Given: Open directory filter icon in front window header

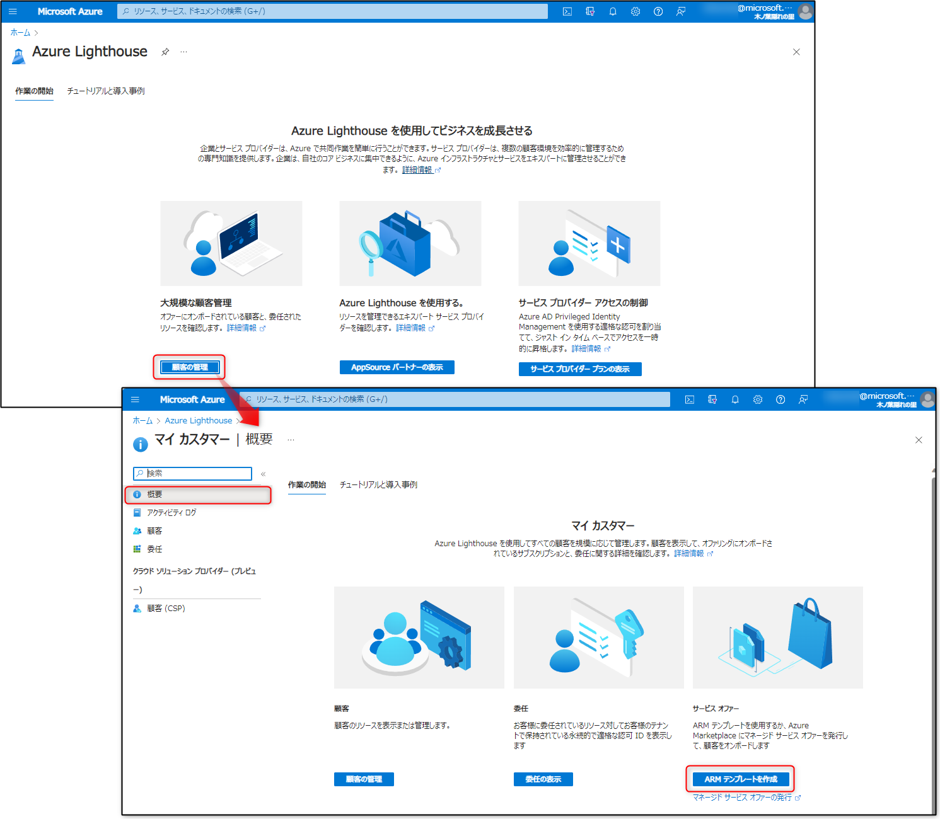Looking at the screenshot, I should pyautogui.click(x=712, y=399).
